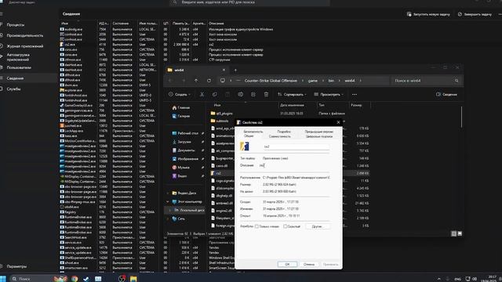
Task: Click the cs2 file name field in Properties
Action: click(x=296, y=146)
